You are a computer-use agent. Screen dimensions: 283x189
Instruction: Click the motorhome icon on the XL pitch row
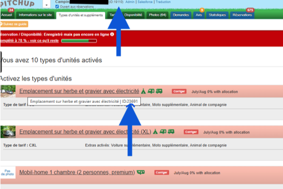[x=171, y=132]
